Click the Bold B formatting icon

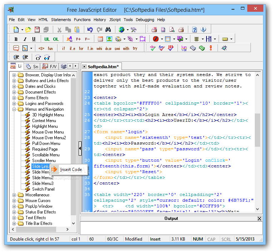16,39
